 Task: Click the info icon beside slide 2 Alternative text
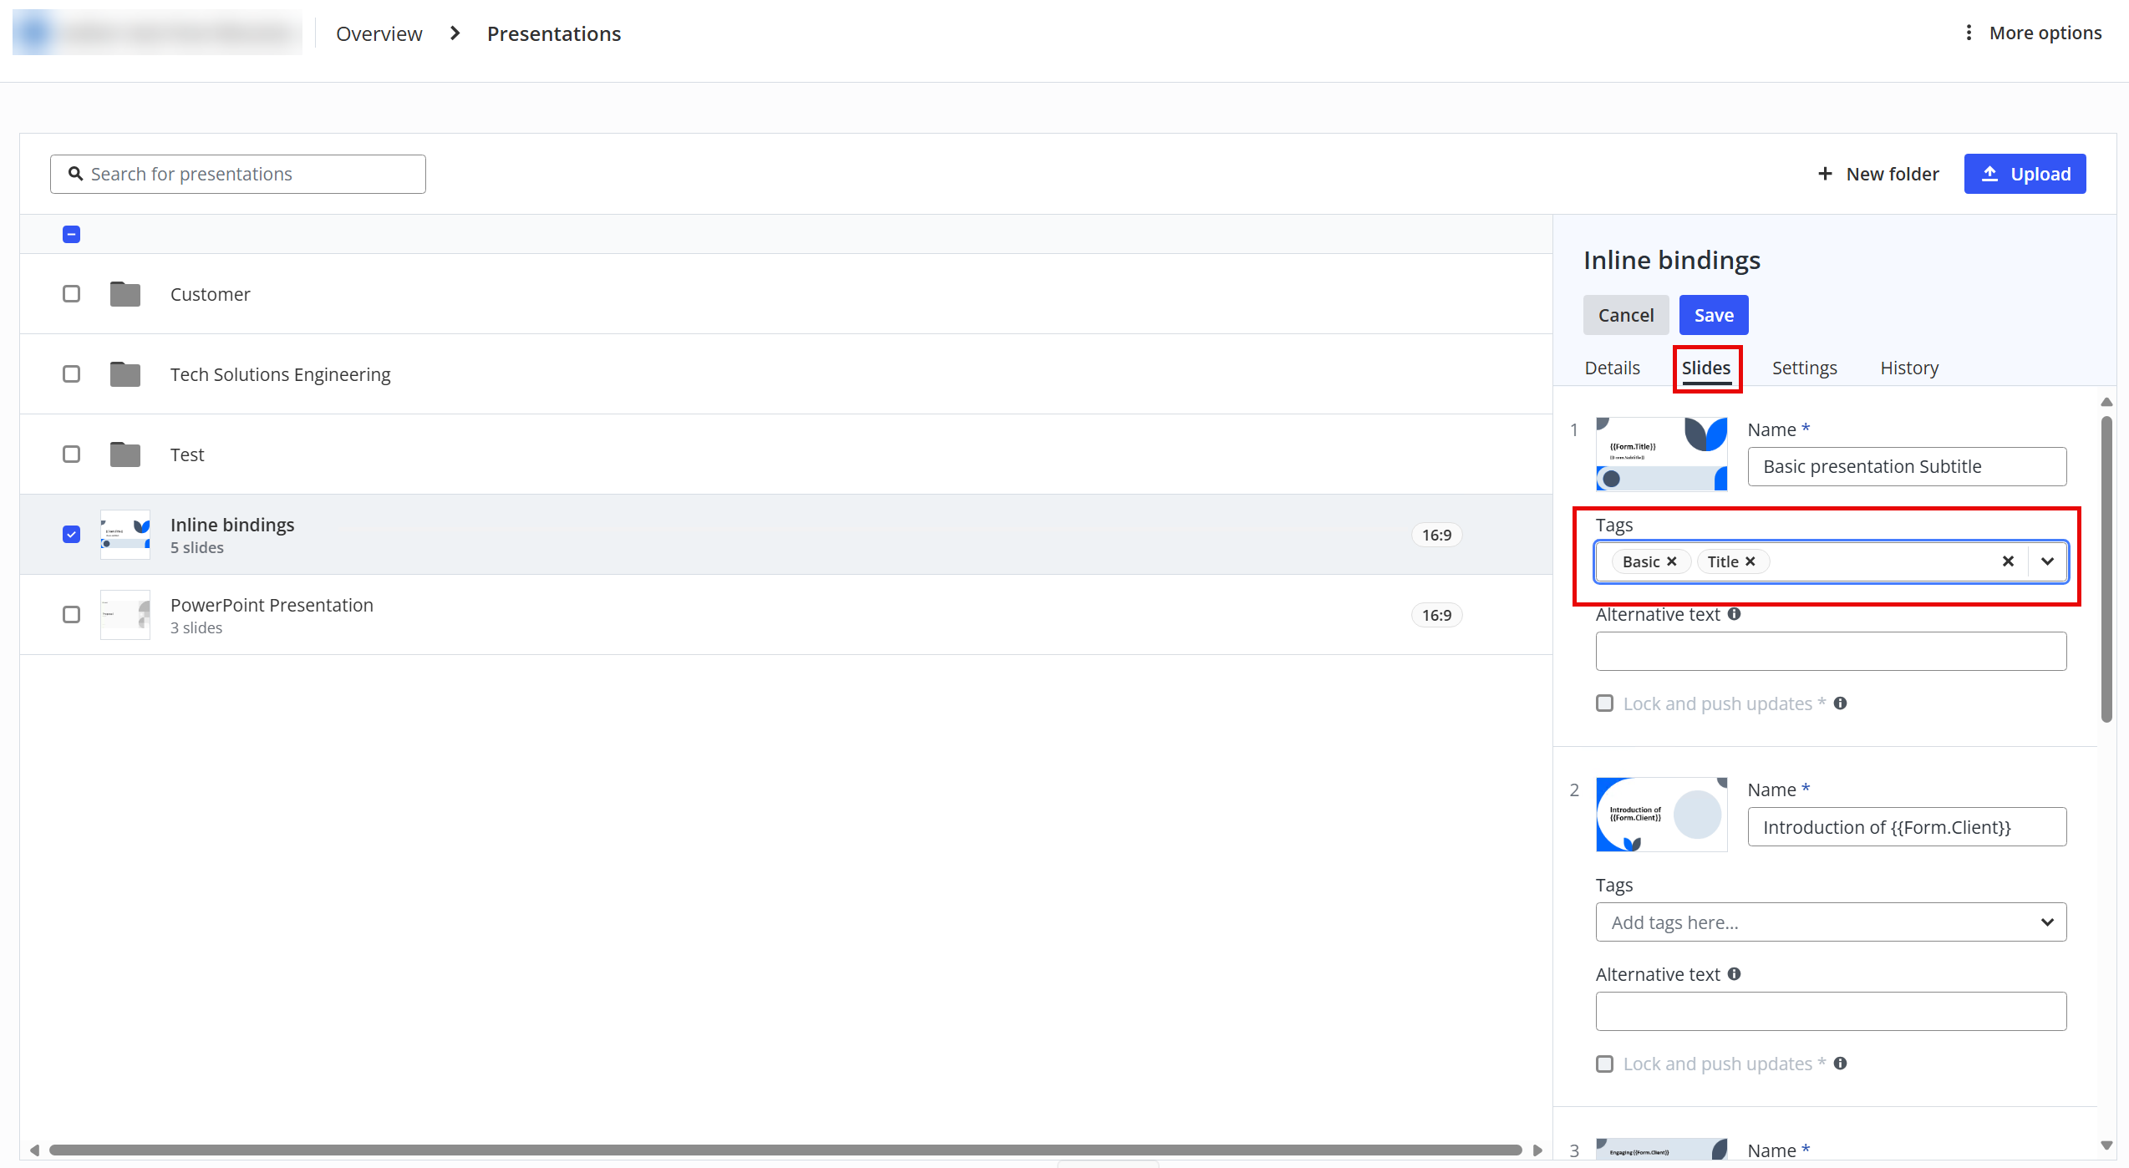pyautogui.click(x=1734, y=974)
